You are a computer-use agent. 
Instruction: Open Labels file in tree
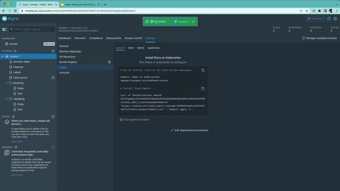(x=17, y=72)
